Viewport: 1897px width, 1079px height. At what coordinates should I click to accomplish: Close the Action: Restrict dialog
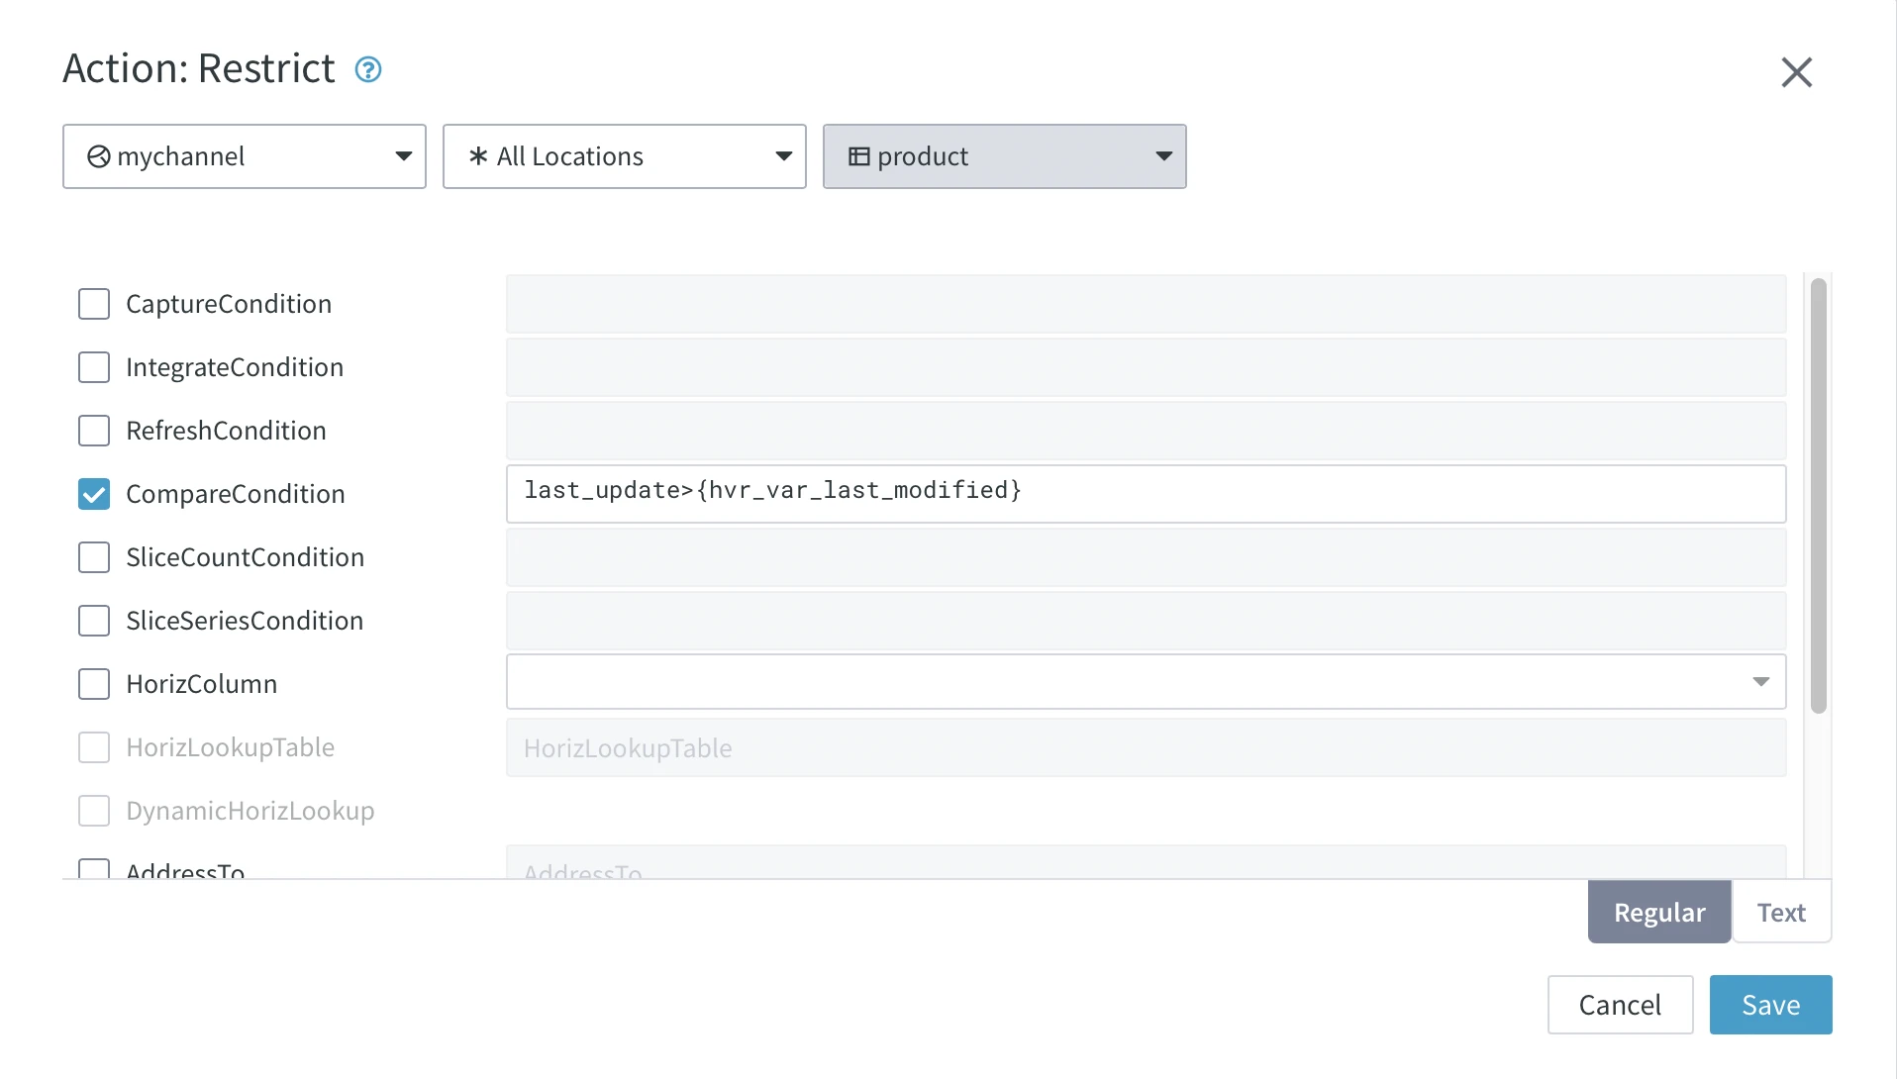click(1797, 72)
